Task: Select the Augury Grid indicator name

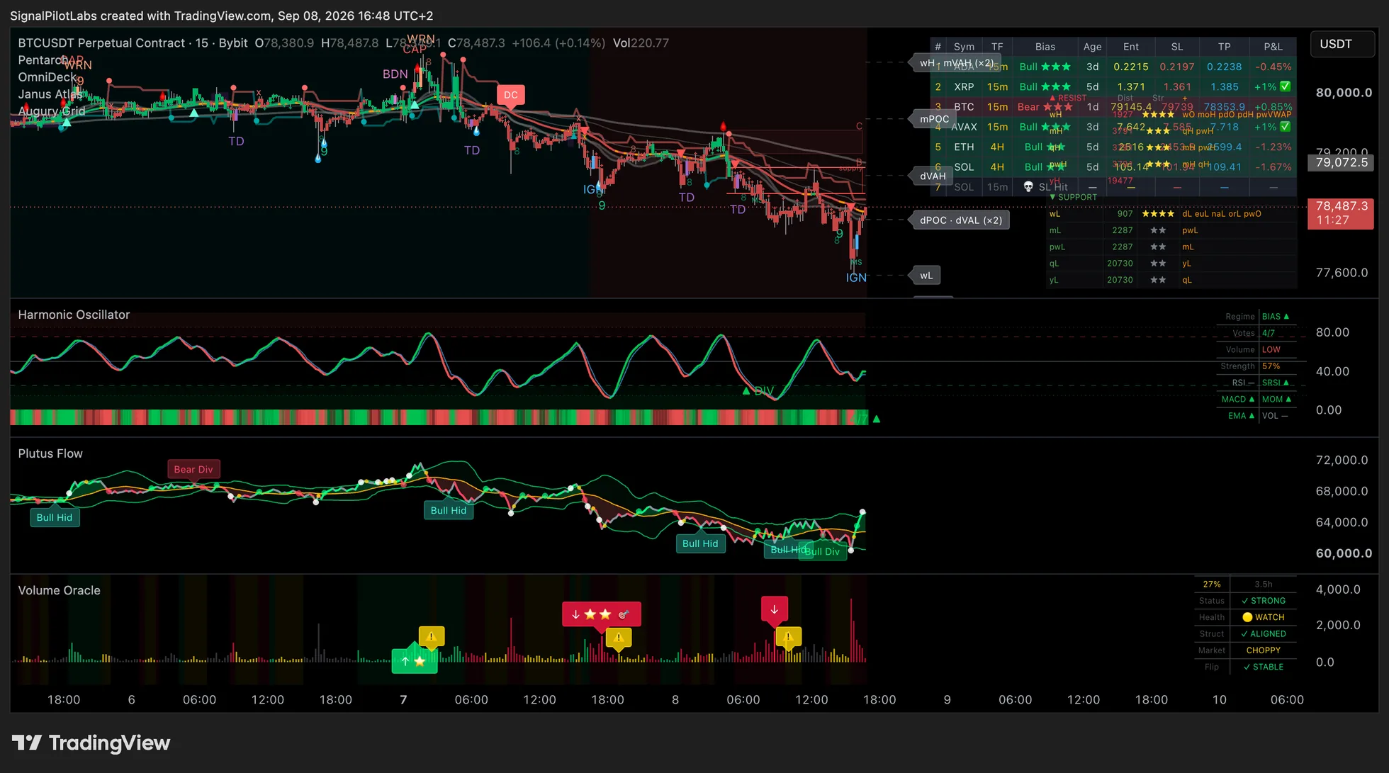Action: coord(51,111)
